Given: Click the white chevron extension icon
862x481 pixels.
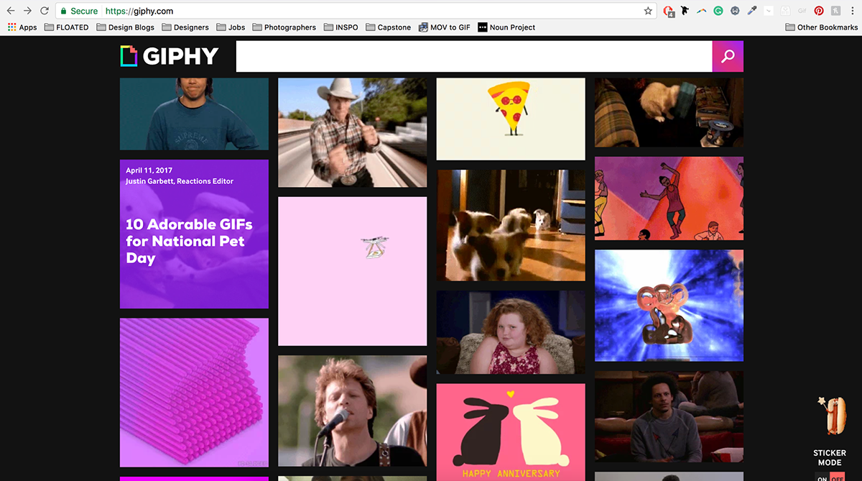Looking at the screenshot, I should tap(769, 11).
